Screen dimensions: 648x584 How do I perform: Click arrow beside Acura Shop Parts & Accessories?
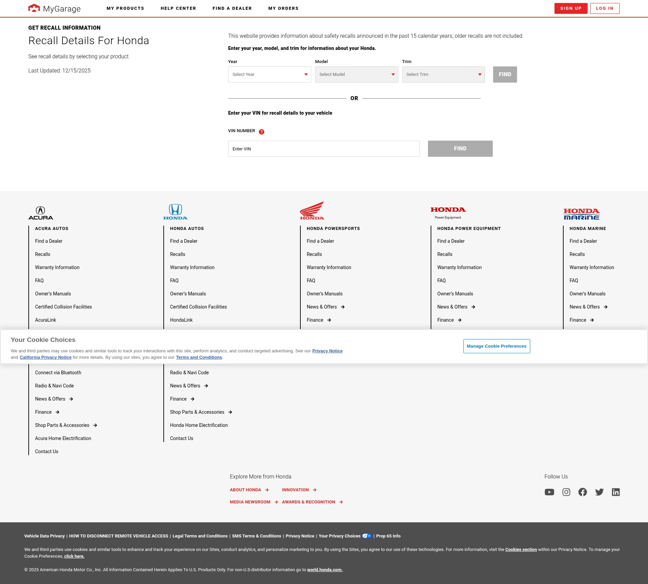(x=95, y=425)
